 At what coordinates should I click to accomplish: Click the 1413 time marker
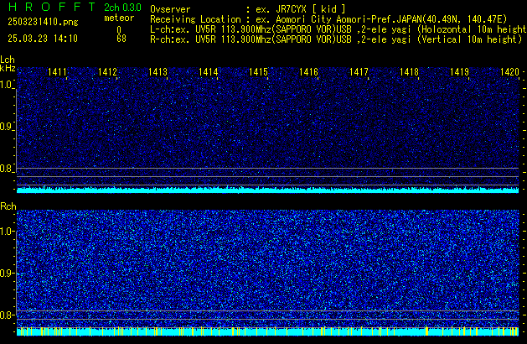pyautogui.click(x=158, y=72)
